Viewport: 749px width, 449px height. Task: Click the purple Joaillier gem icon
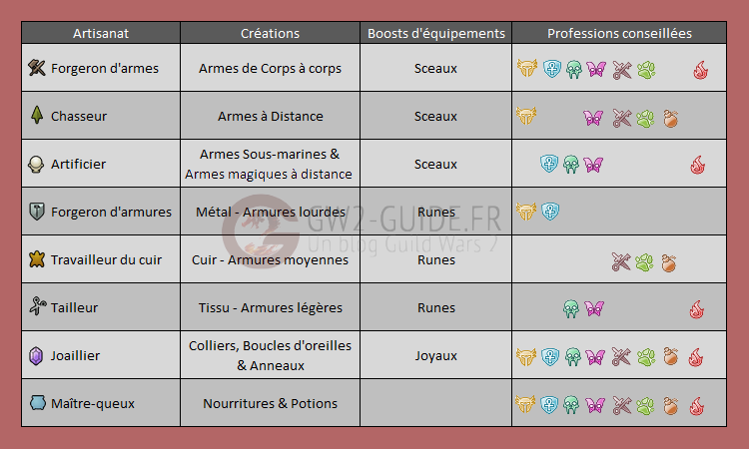point(36,355)
